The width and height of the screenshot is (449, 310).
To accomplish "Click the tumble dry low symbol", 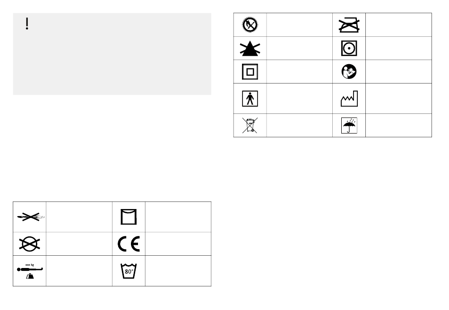I will 349,48.
